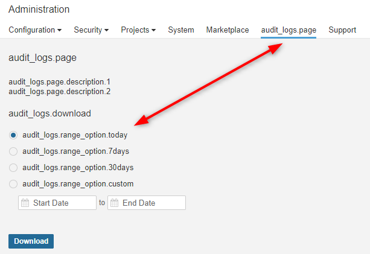Viewport: 370px width, 254px height.
Task: Click the Administration page title
Action: point(39,10)
